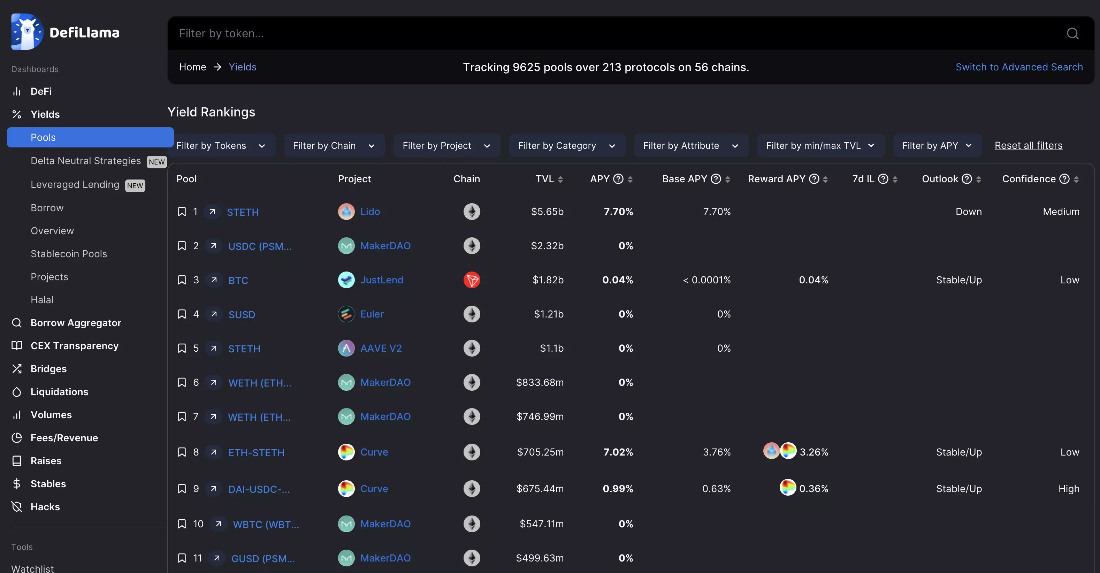Bookmark the STETH Lido pool row 1
Image resolution: width=1100 pixels, height=573 pixels.
pyautogui.click(x=182, y=212)
